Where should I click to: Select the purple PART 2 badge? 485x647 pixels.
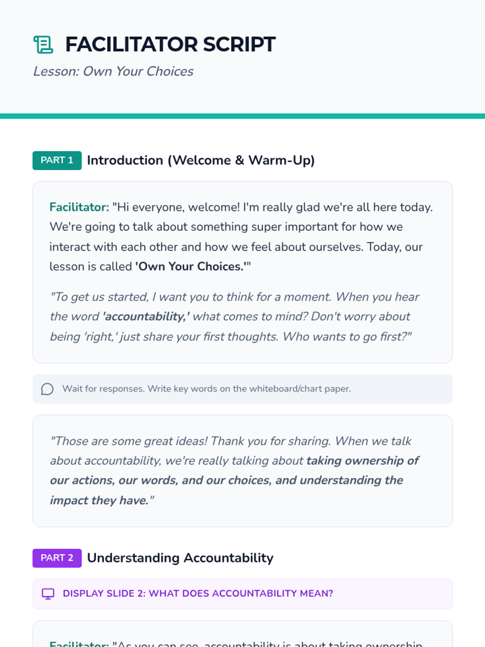click(57, 558)
